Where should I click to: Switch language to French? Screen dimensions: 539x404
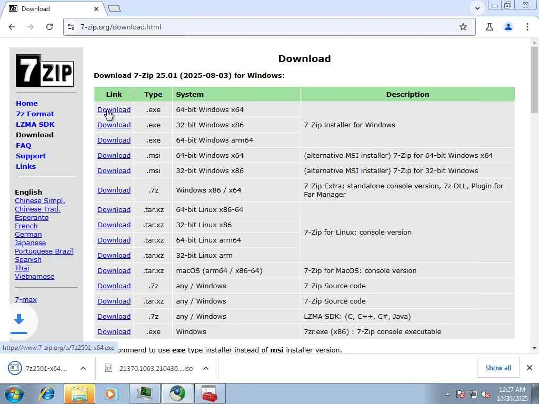(26, 226)
